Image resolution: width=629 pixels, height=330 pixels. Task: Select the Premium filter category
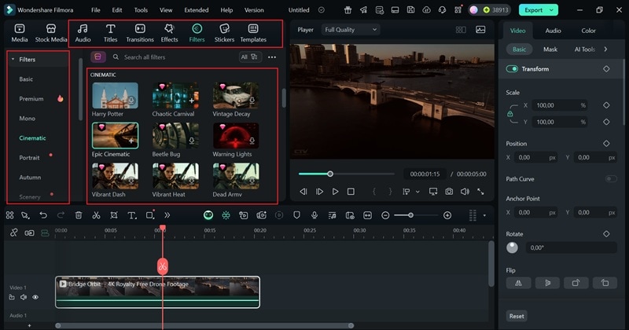[x=31, y=99]
